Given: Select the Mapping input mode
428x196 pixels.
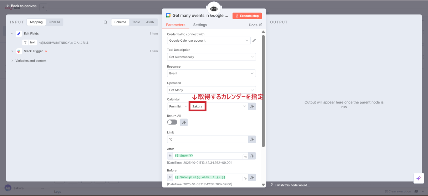Looking at the screenshot, I should coord(36,22).
